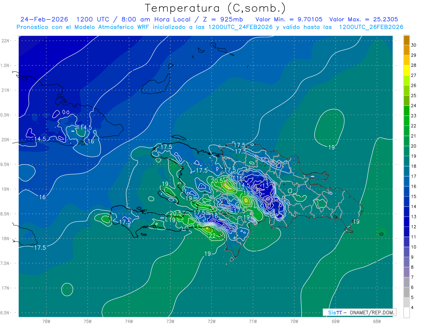
Task: Click the Temperatura (C,somb.) title
Action: [215, 8]
